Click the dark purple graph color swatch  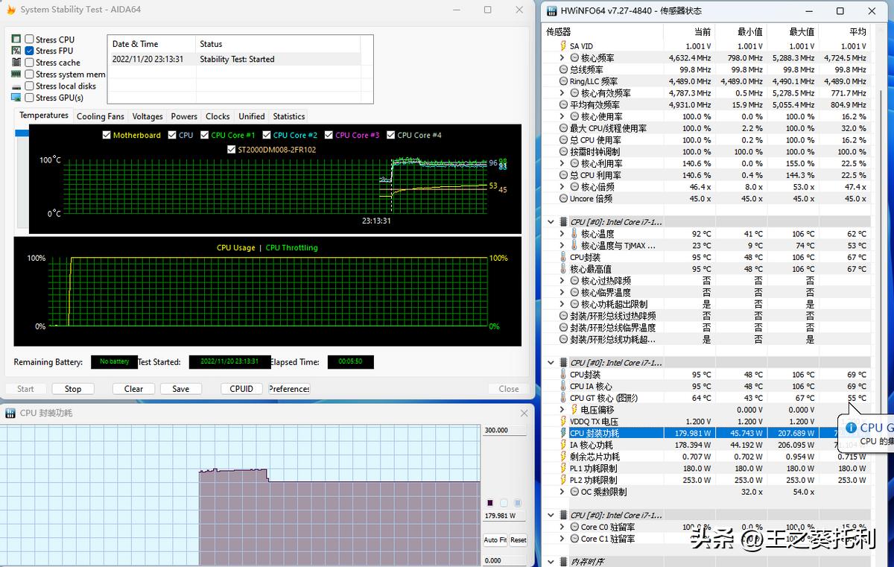click(490, 503)
